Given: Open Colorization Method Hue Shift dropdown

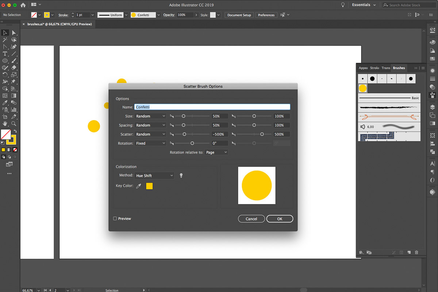Looking at the screenshot, I should [154, 176].
